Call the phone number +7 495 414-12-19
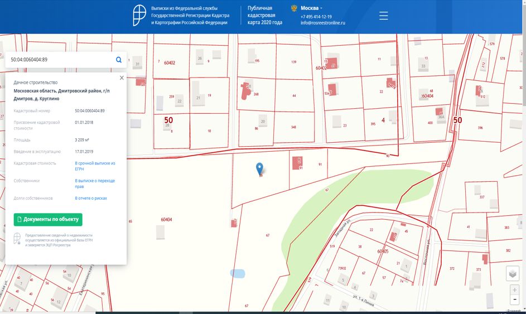526x314 pixels. [316, 17]
